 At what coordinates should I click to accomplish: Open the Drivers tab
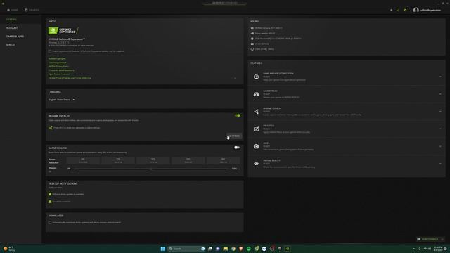32,10
